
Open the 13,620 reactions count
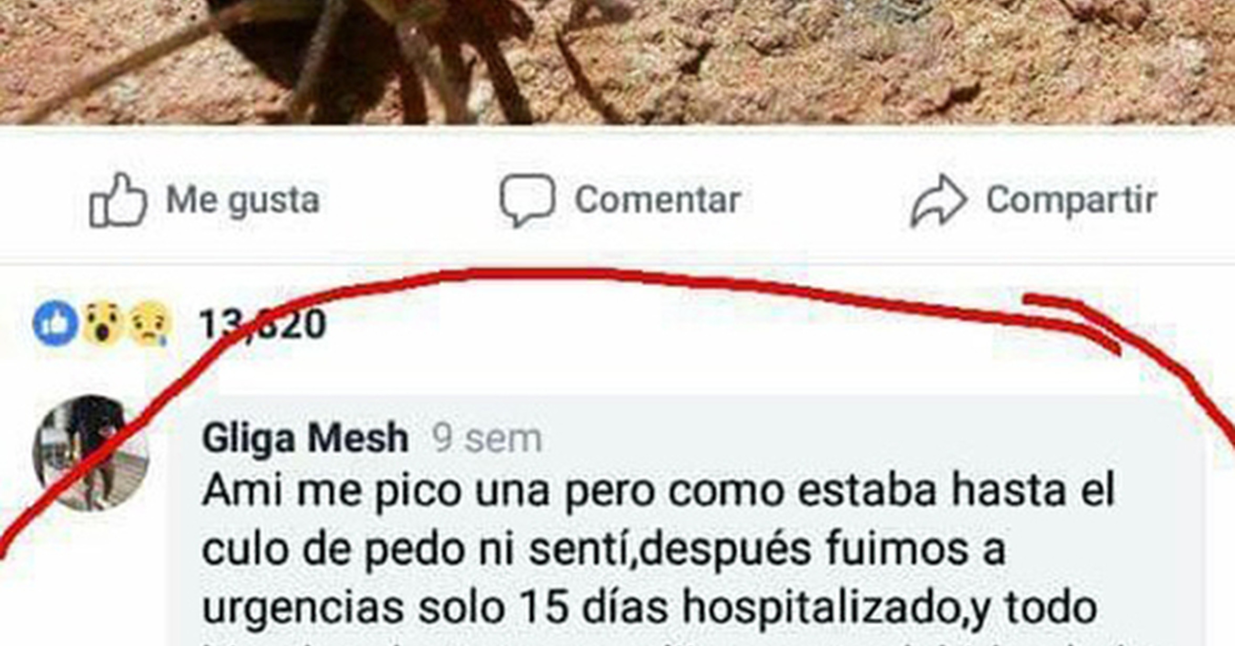(262, 324)
